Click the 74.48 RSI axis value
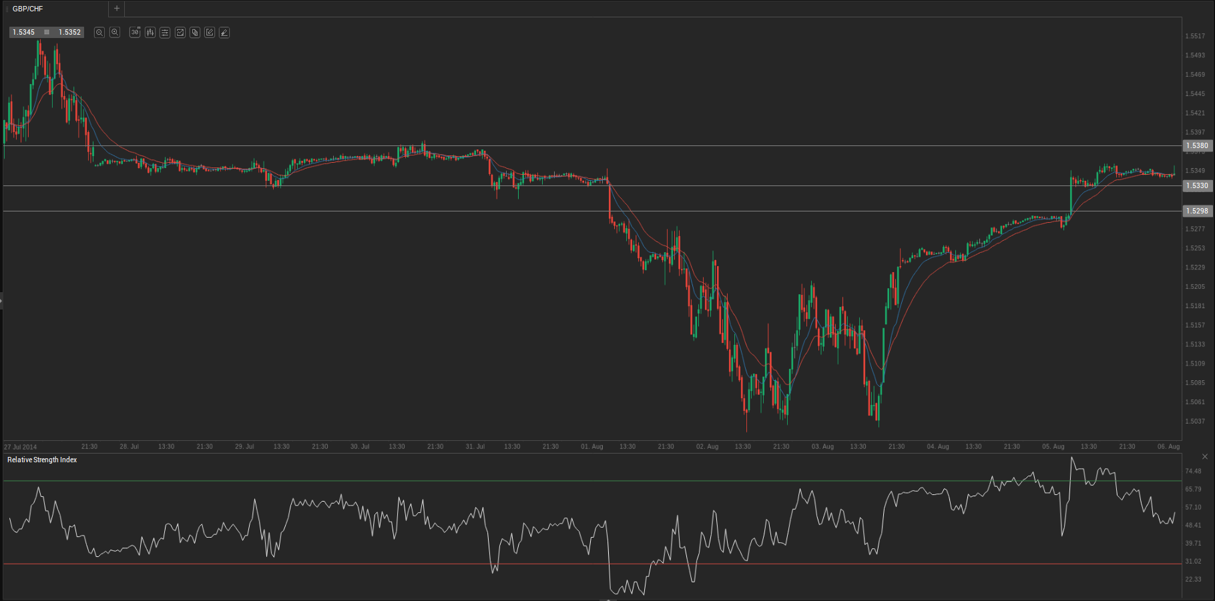The image size is (1215, 601). coord(1193,471)
